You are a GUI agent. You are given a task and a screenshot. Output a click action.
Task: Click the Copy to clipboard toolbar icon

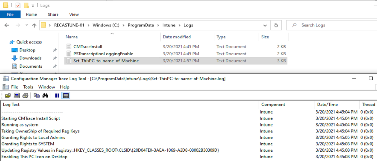click(37, 95)
